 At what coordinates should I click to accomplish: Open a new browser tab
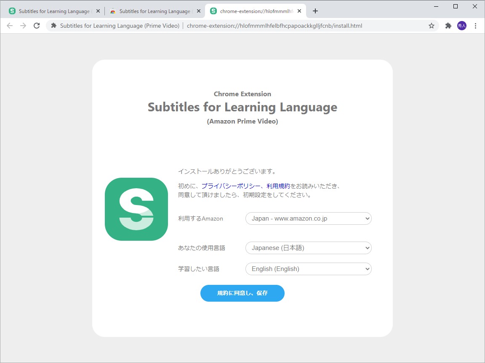tap(315, 11)
